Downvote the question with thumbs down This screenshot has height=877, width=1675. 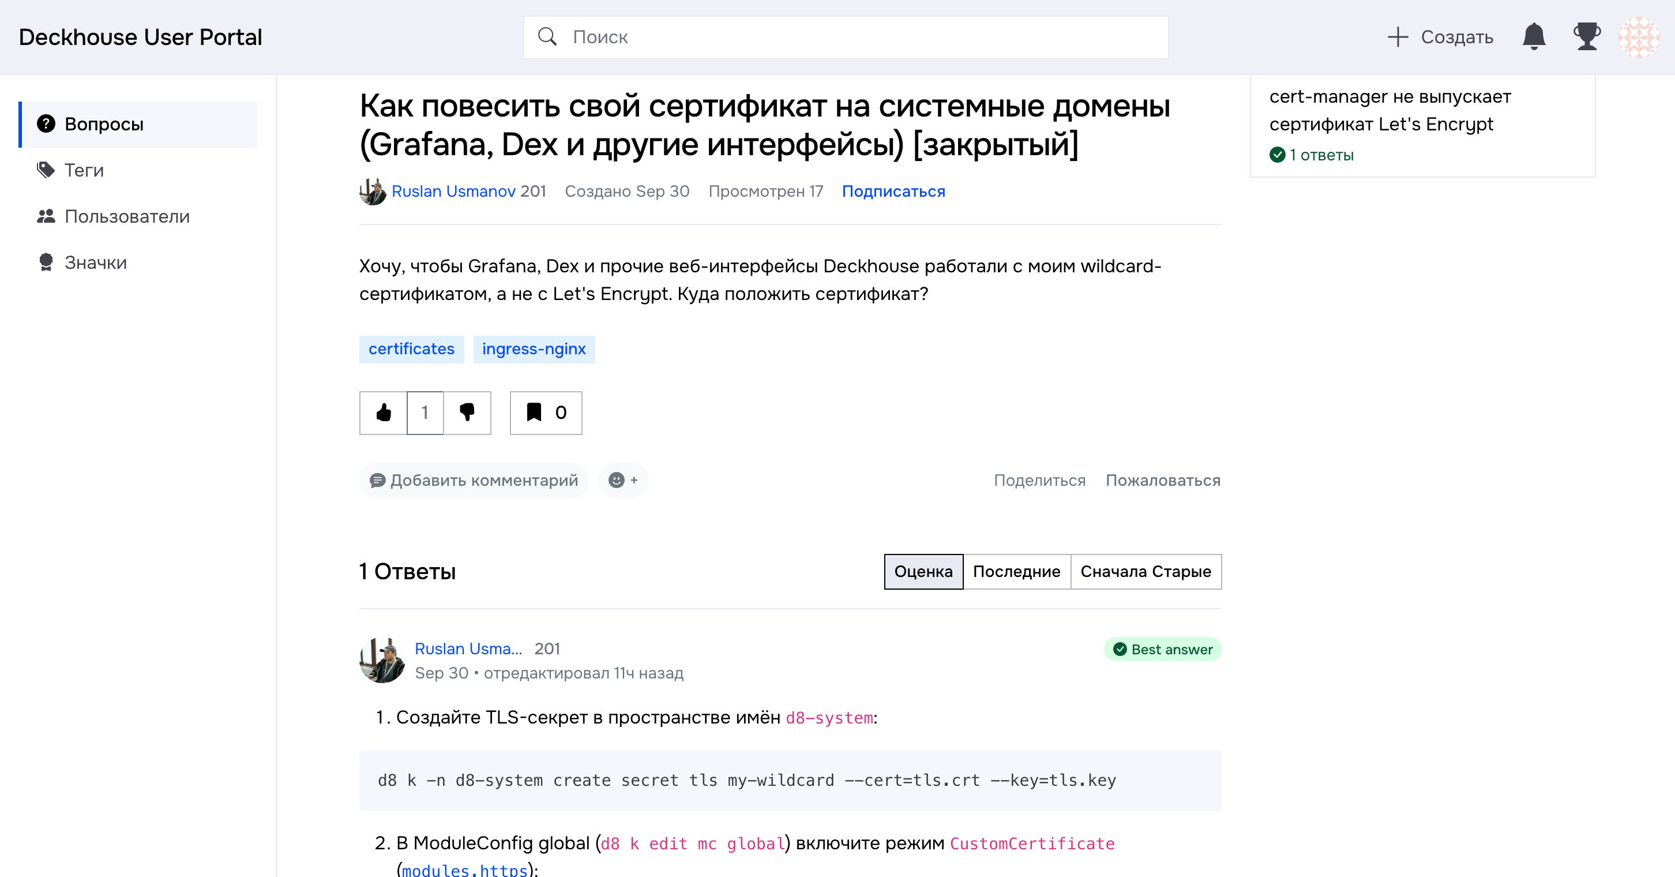467,413
